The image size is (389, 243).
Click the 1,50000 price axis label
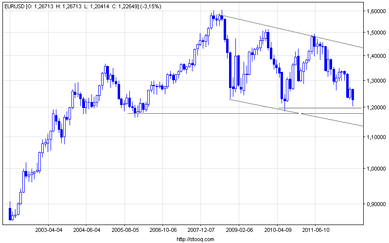pyautogui.click(x=376, y=33)
